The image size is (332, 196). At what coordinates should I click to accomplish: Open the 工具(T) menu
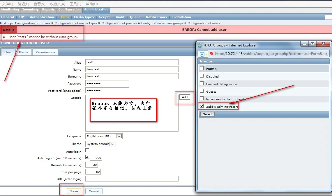(75, 4)
